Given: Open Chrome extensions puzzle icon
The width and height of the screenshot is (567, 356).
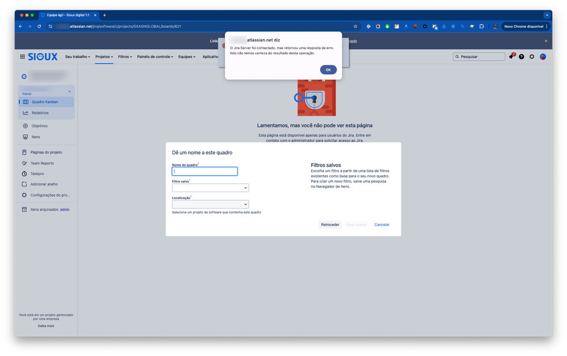Looking at the screenshot, I should click(481, 26).
